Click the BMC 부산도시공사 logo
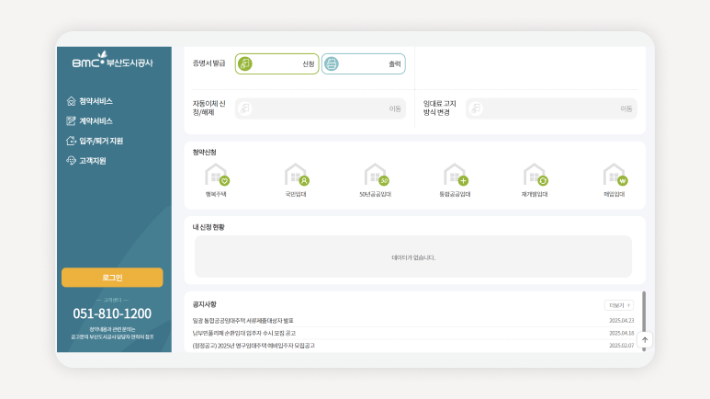 113,60
